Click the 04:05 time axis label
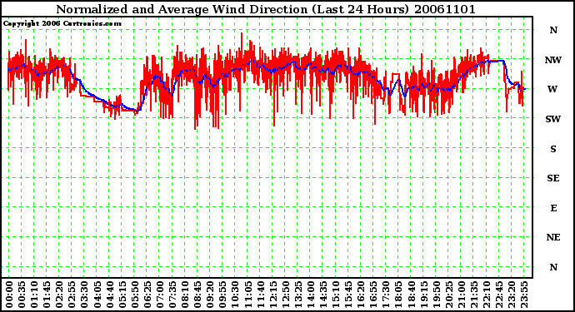Image resolution: width=575 pixels, height=312 pixels. (x=97, y=295)
